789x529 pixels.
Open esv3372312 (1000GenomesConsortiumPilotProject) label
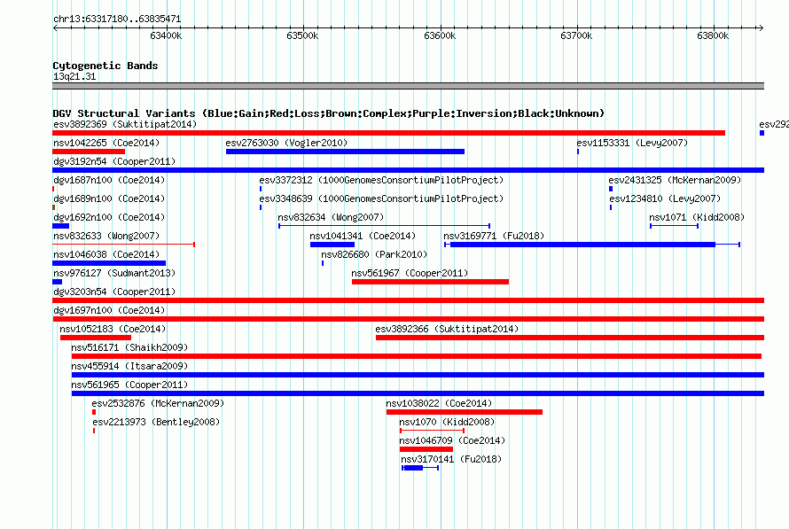[x=381, y=180]
